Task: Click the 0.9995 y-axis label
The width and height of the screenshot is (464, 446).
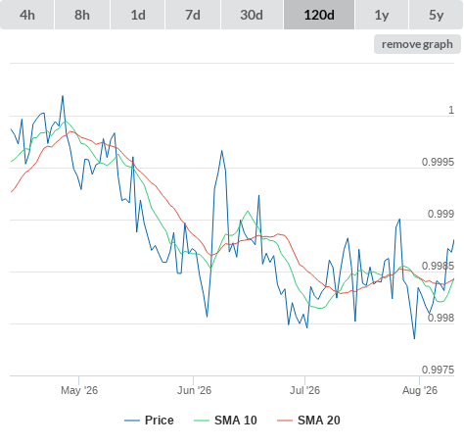Action: point(438,162)
